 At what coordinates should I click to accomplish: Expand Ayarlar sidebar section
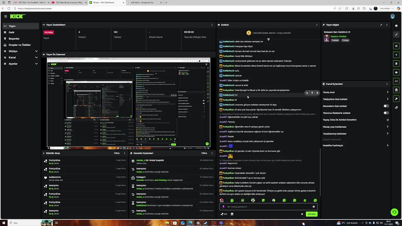(21, 64)
